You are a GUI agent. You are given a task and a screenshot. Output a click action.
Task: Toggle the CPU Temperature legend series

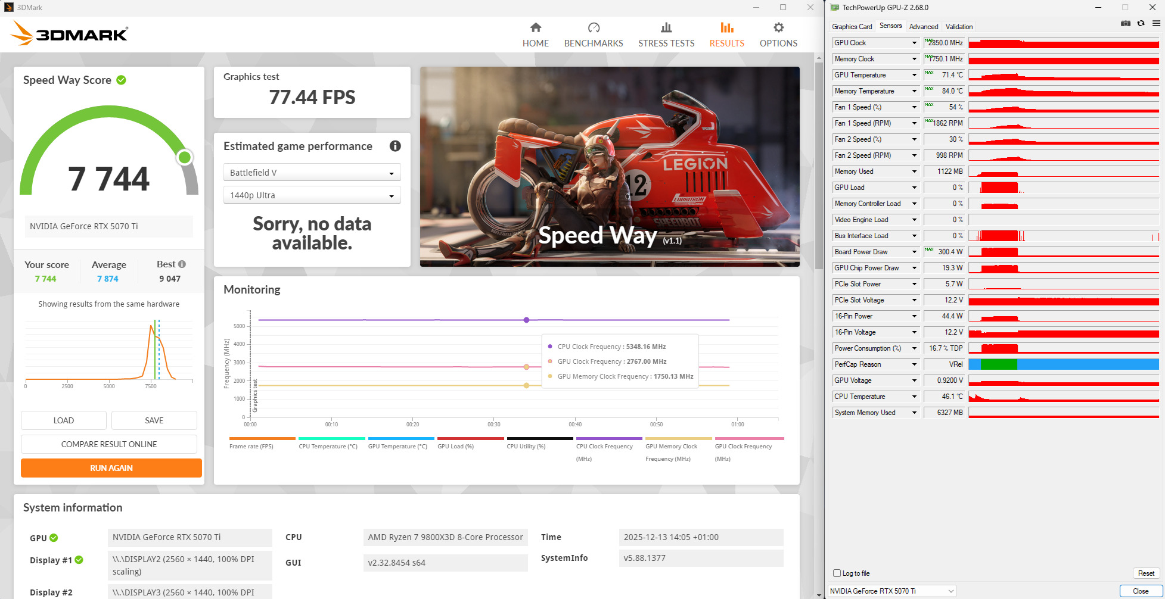point(331,443)
